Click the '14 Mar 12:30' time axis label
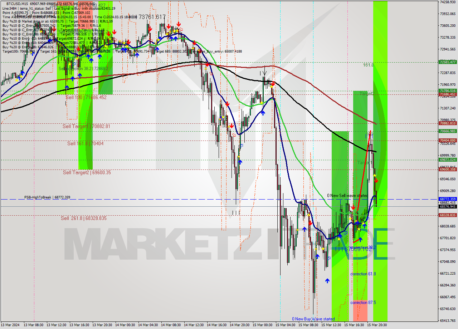The width and height of the screenshot is (458, 329). pyautogui.click(x=194, y=325)
